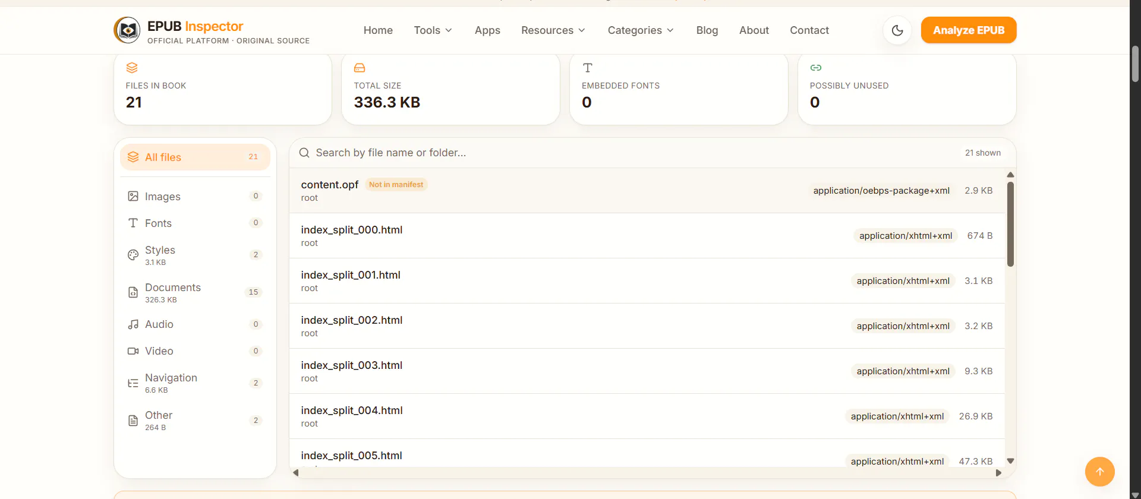Open the About nav link

[x=754, y=30]
